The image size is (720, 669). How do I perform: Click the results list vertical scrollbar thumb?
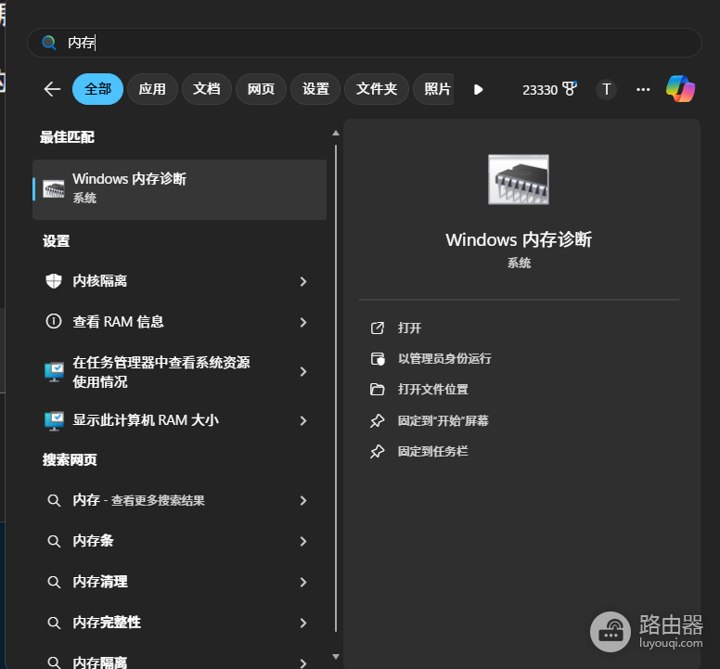tap(336, 389)
